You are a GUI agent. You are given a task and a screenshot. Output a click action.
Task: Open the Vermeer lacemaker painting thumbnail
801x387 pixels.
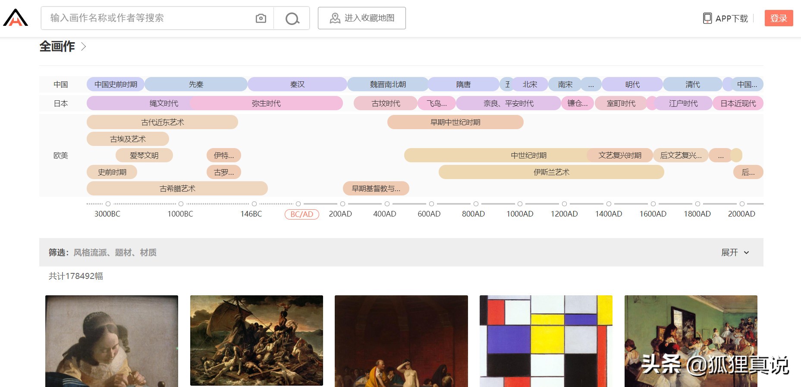click(x=112, y=341)
